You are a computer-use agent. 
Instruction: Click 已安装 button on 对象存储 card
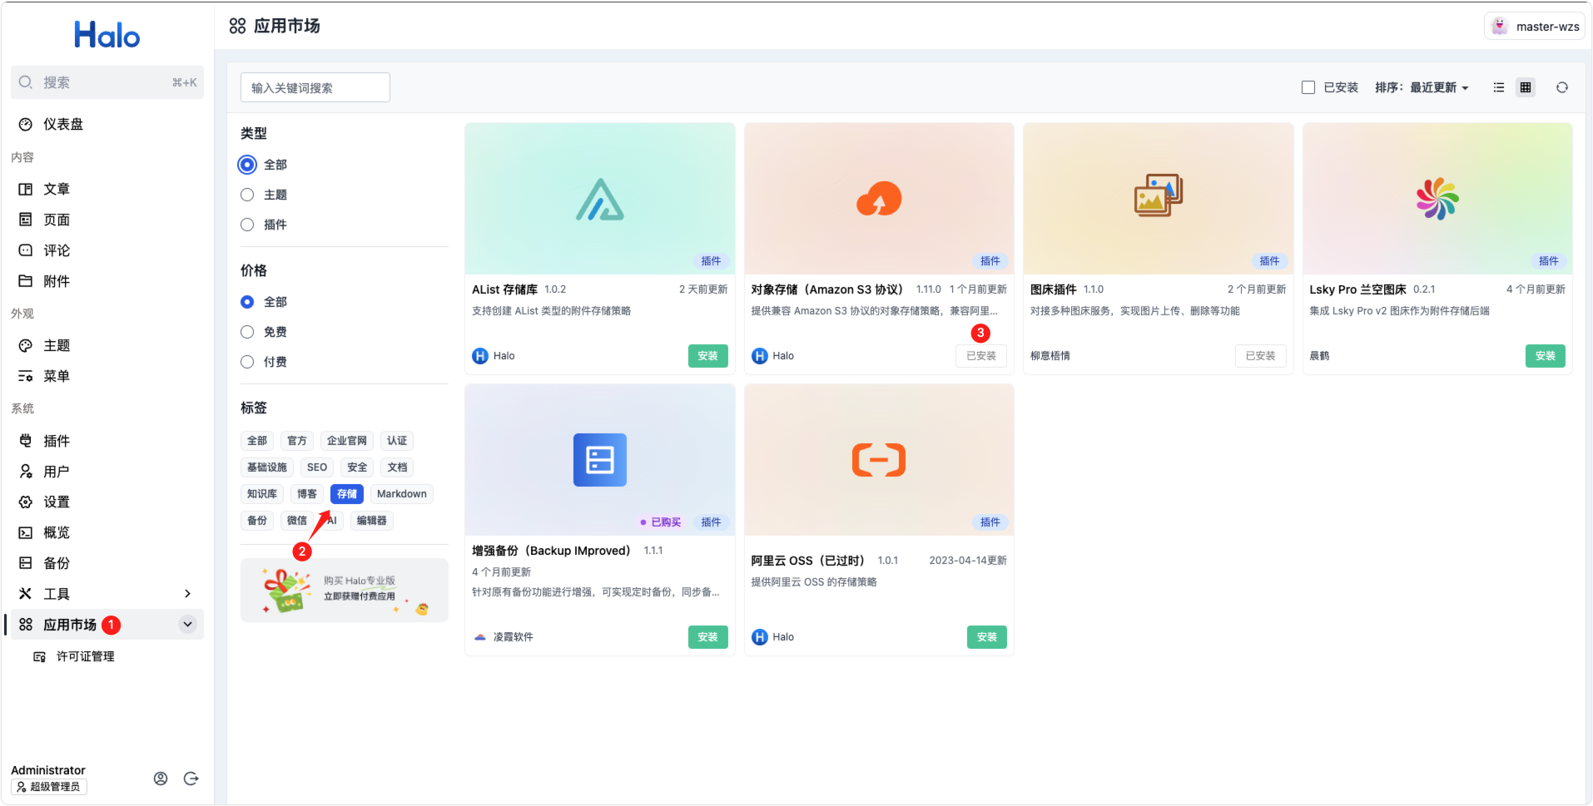pyautogui.click(x=981, y=356)
